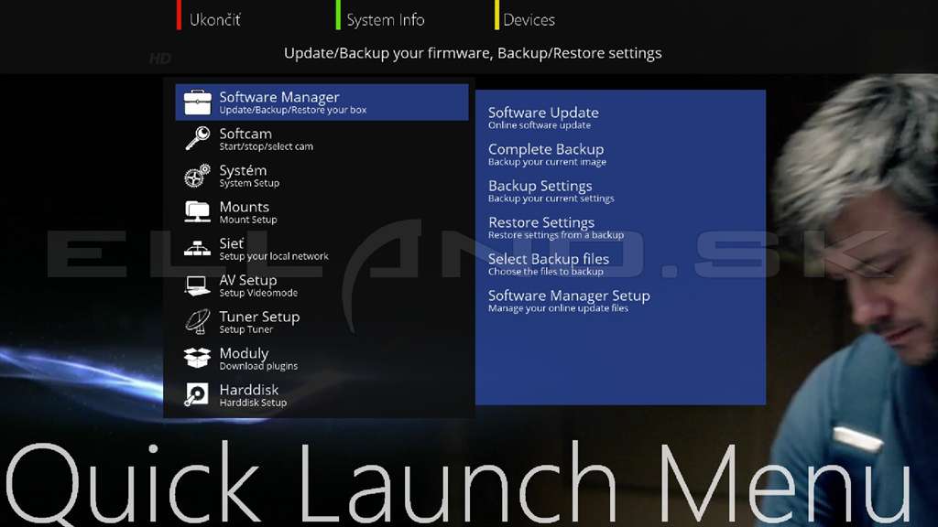Image resolution: width=938 pixels, height=527 pixels.
Task: Select the AV Setup laptop icon
Action: point(198,285)
